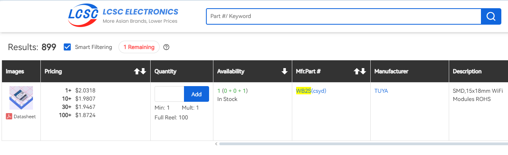The image size is (508, 155).
Task: Click the Mult: 1 text
Action: click(x=190, y=108)
